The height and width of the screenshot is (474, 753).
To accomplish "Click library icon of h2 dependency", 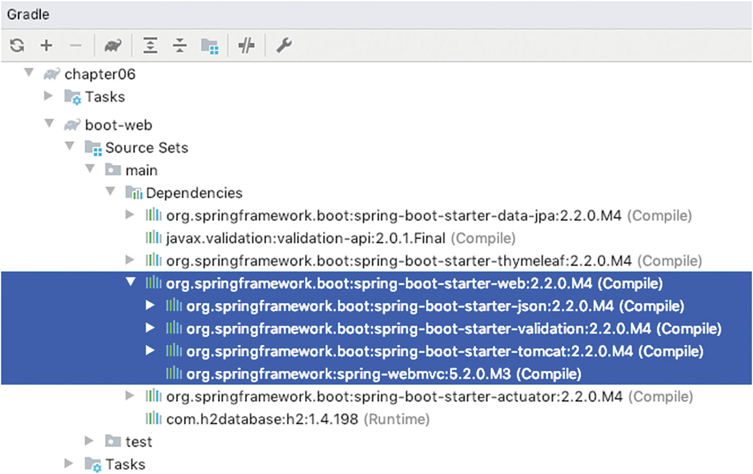I will [x=154, y=418].
